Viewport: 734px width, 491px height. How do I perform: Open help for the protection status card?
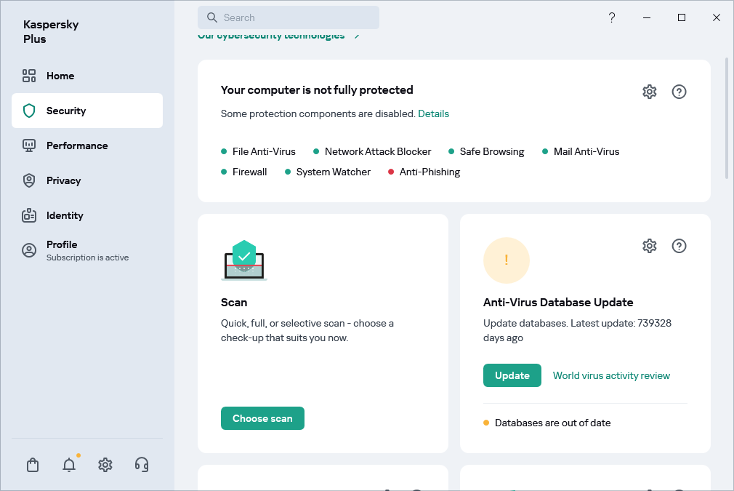(679, 92)
